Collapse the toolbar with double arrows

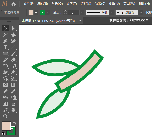(x=3, y=18)
